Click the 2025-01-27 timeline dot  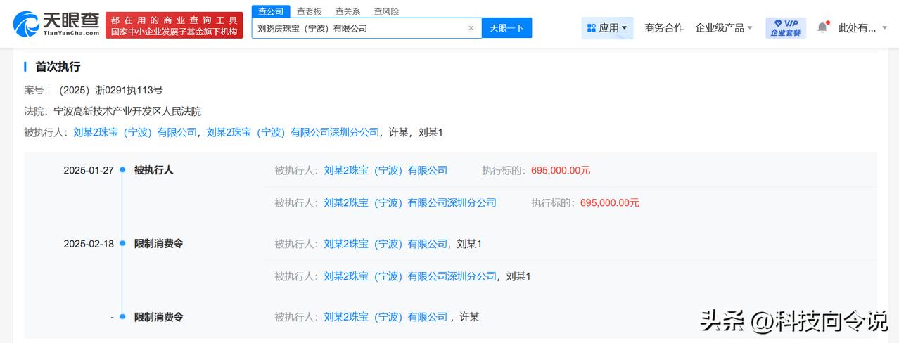tap(122, 170)
